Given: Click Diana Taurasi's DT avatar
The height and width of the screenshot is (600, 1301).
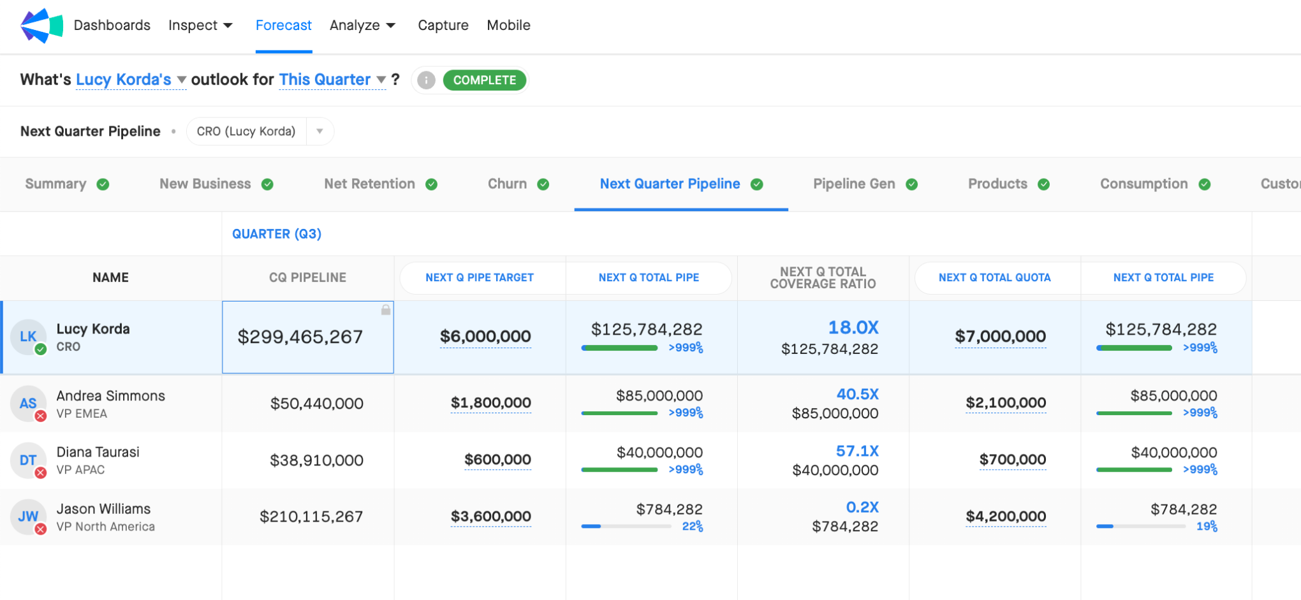Looking at the screenshot, I should pyautogui.click(x=28, y=460).
